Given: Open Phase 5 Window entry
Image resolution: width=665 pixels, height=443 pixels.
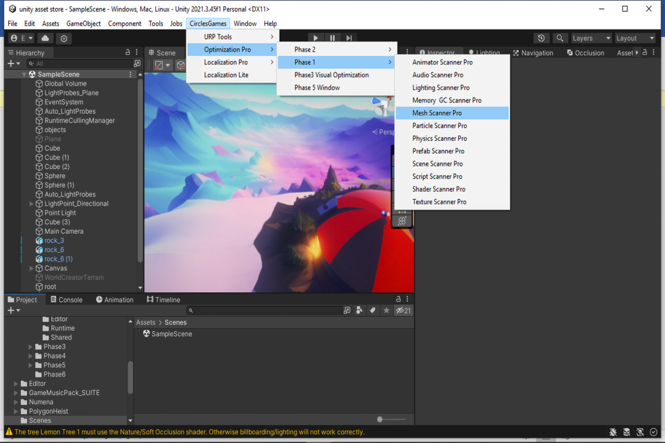Looking at the screenshot, I should 336,88.
